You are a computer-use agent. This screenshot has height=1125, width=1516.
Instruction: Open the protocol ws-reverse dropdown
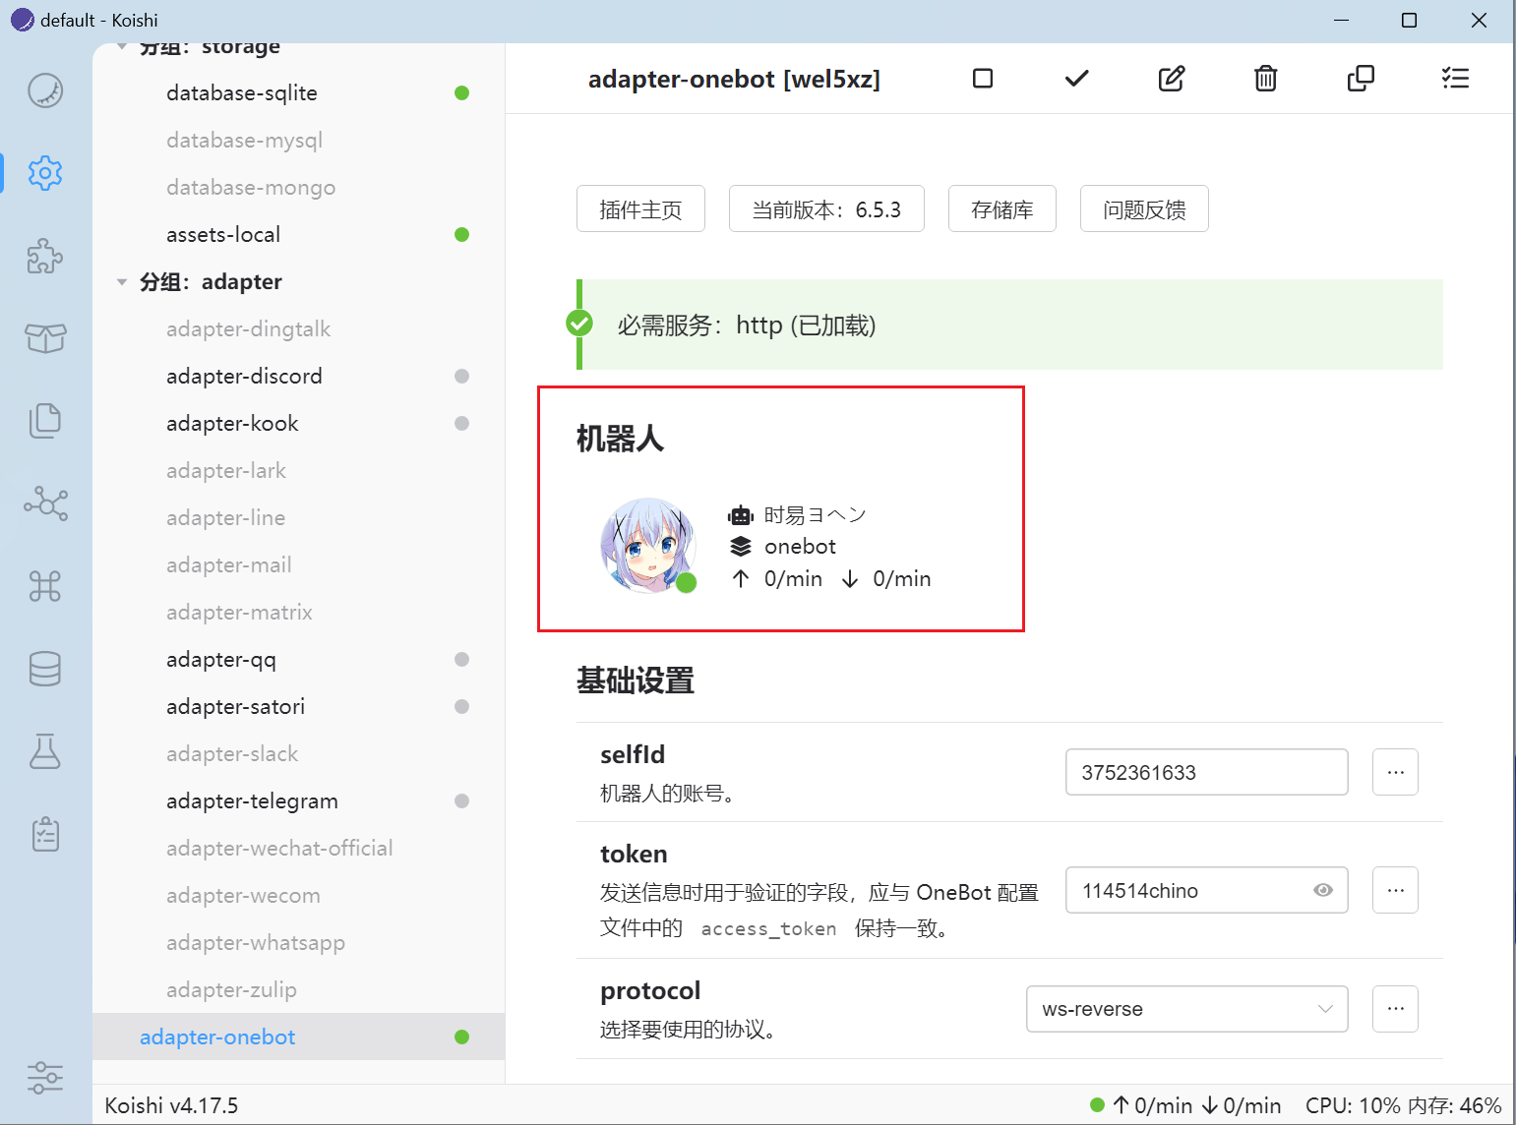pyautogui.click(x=1186, y=1009)
